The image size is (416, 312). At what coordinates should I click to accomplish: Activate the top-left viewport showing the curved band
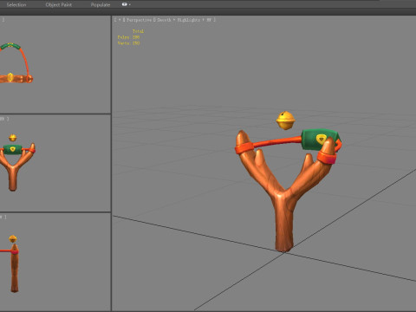(x=55, y=64)
